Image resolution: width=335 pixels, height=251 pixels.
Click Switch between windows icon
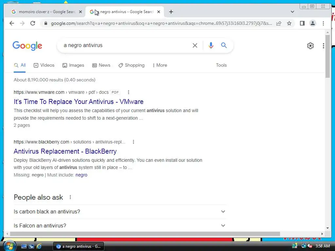tap(31, 246)
